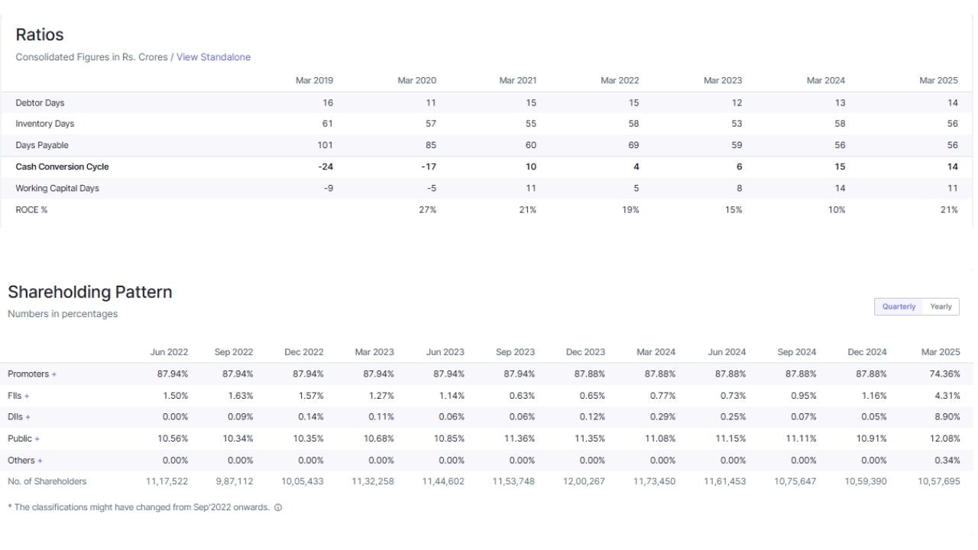Viewport: 978px width, 550px height.
Task: Click the plus icon next to Promoters
Action: click(x=54, y=374)
